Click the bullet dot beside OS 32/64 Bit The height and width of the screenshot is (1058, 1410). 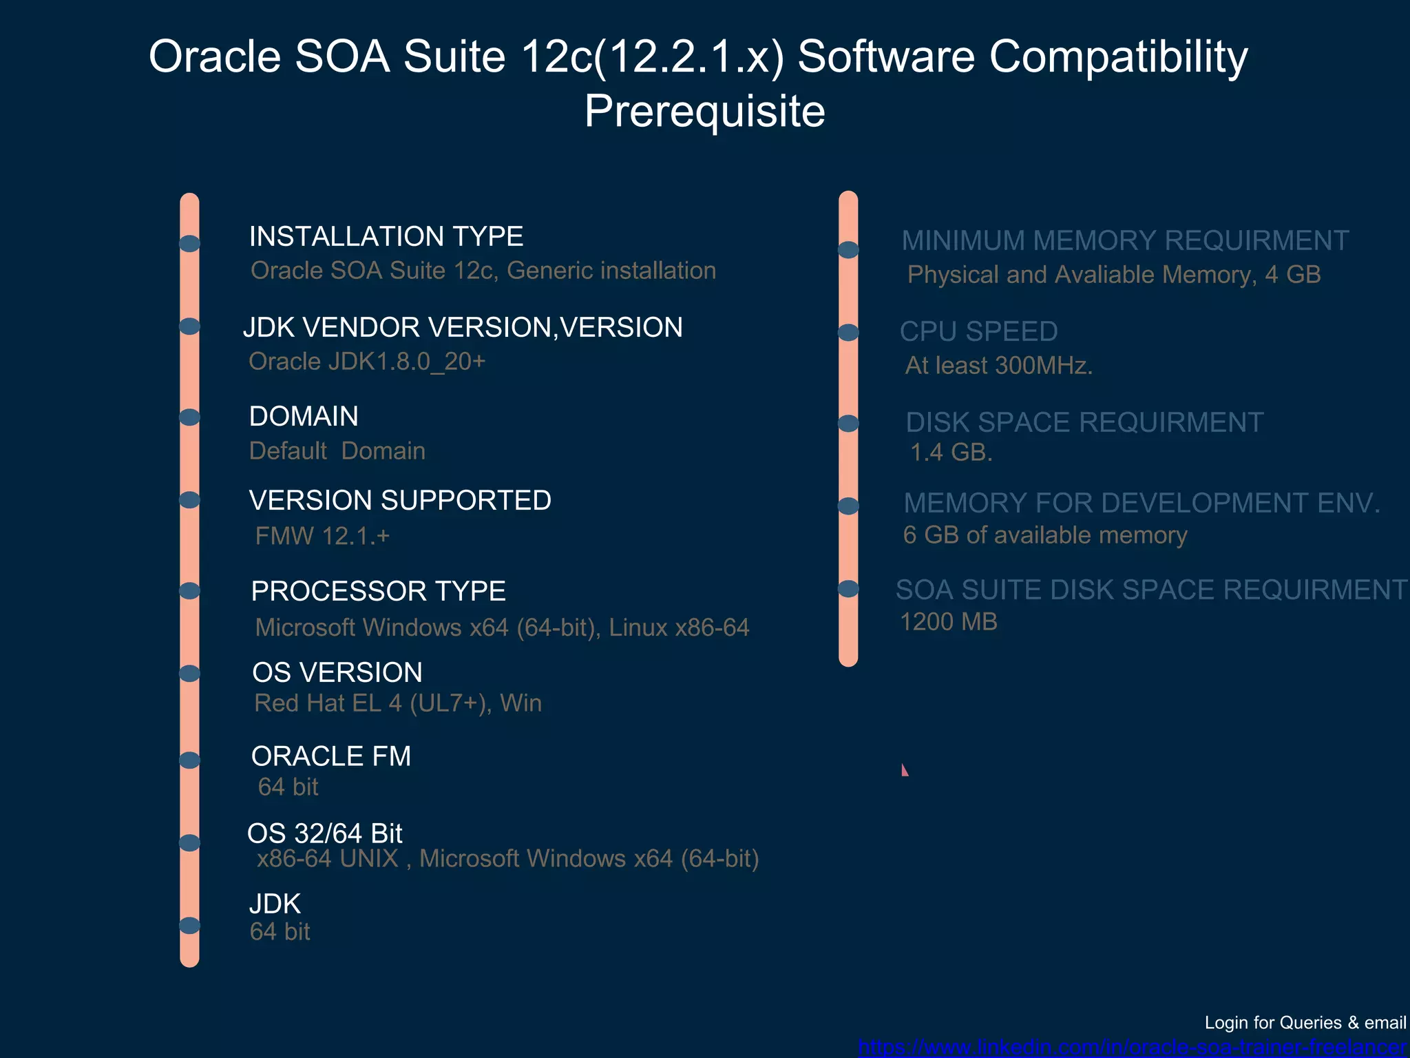point(189,843)
